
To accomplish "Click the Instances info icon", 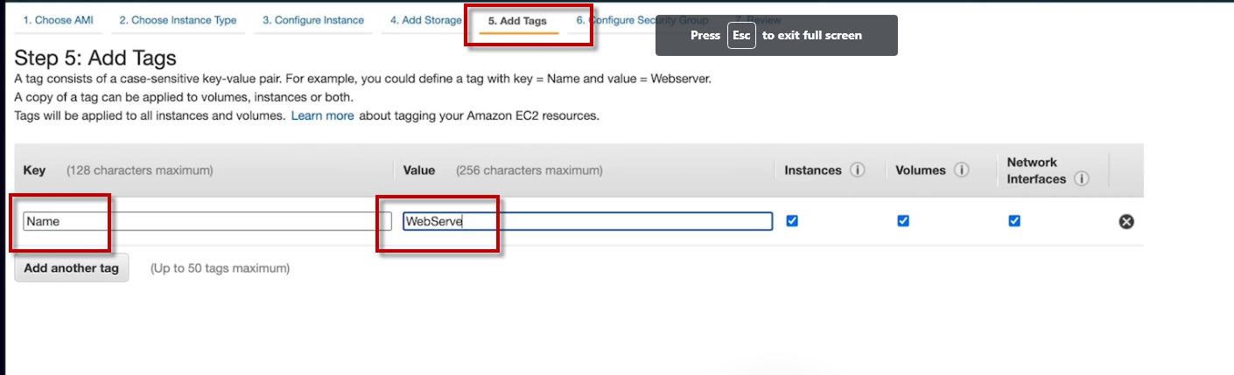I will coord(858,170).
